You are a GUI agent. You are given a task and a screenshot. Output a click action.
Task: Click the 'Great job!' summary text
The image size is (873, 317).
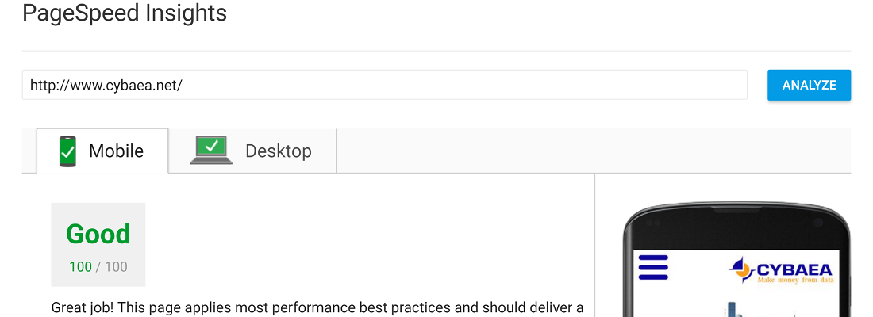pyautogui.click(x=317, y=307)
